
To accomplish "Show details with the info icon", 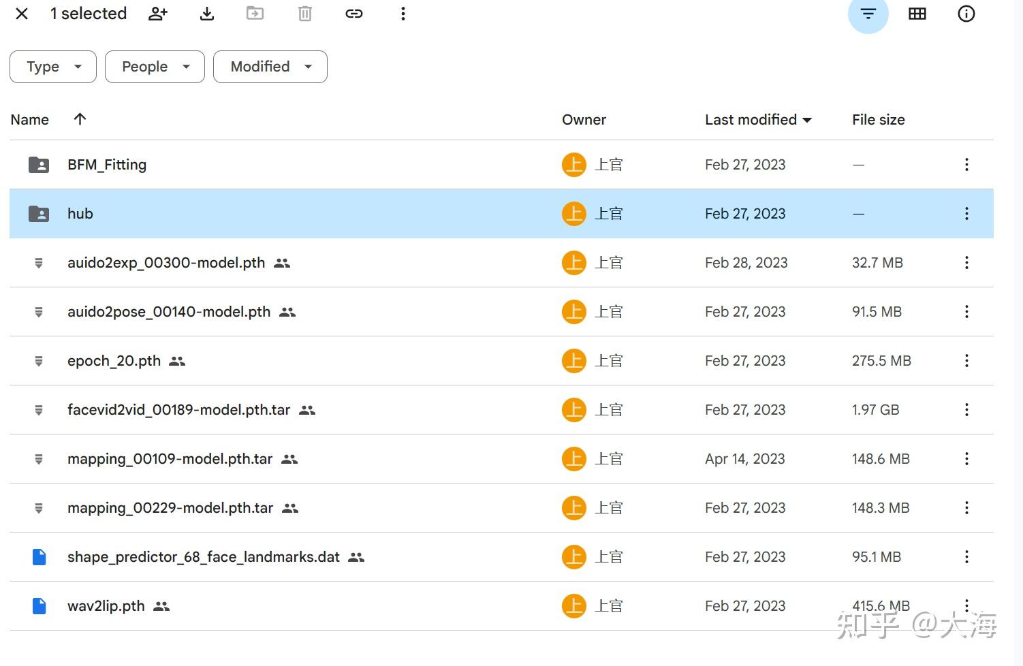I will click(x=966, y=14).
